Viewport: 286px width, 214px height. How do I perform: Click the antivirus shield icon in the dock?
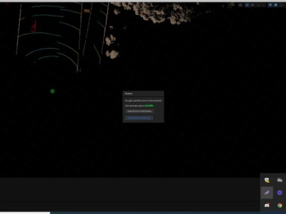pyautogui.click(x=267, y=180)
